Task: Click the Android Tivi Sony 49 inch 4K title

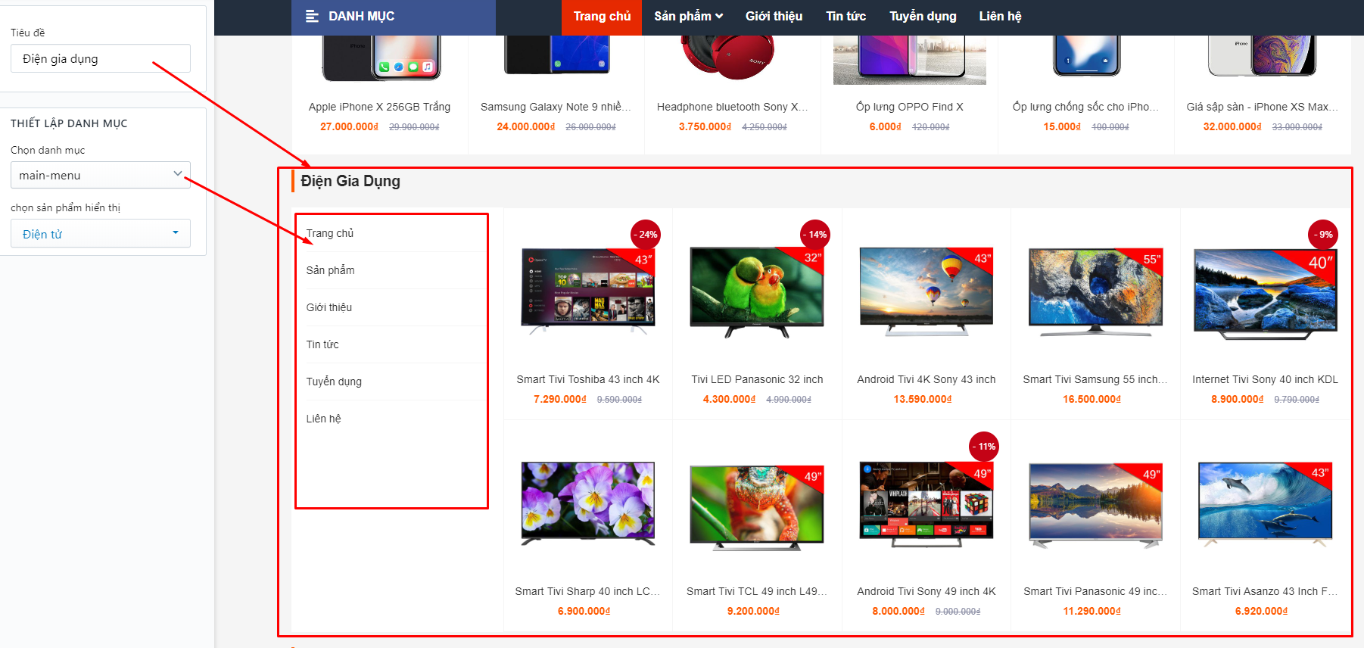Action: point(926,591)
